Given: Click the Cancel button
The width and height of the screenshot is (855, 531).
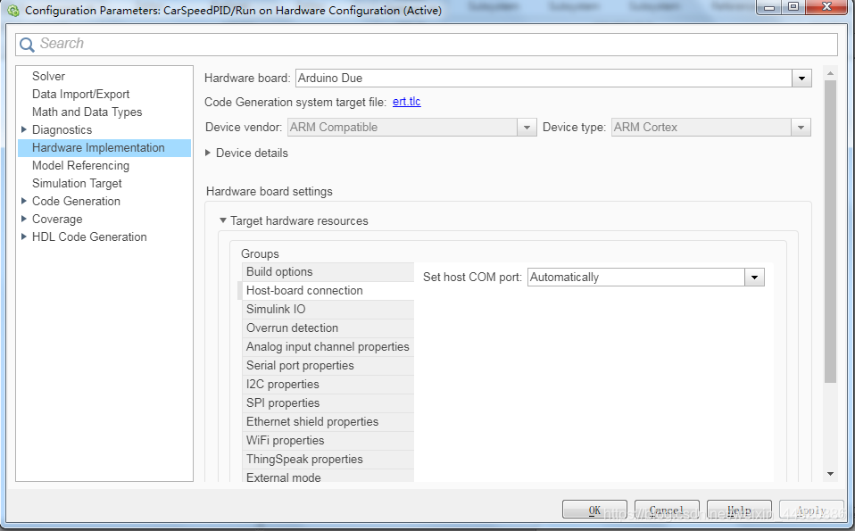Looking at the screenshot, I should pyautogui.click(x=667, y=510).
